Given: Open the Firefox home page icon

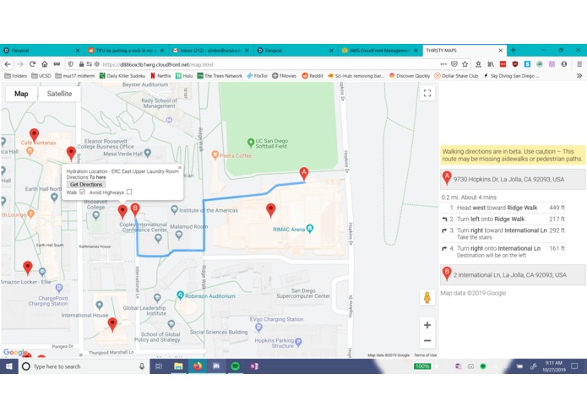Looking at the screenshot, I should [x=45, y=64].
